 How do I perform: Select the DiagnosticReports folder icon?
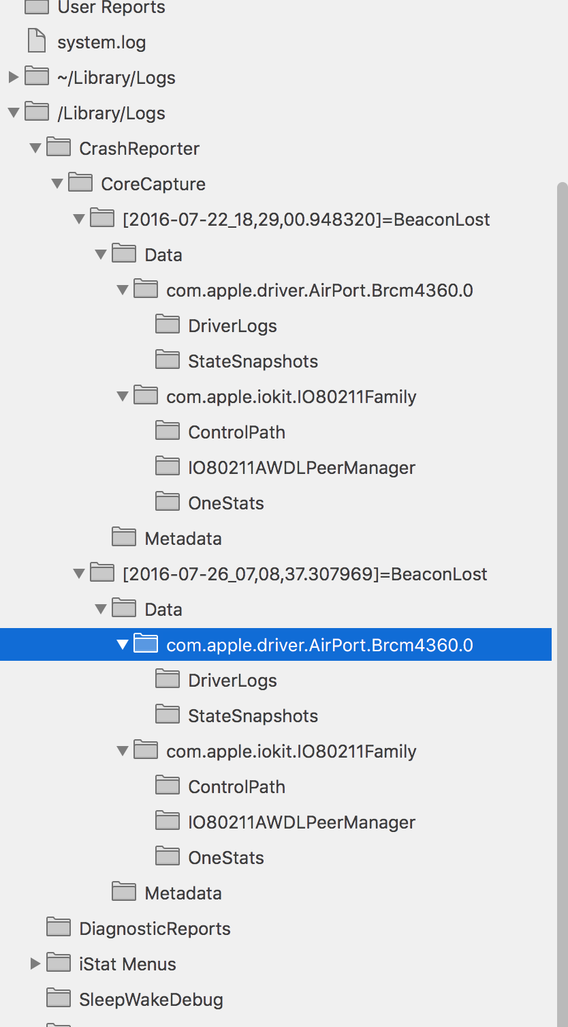pyautogui.click(x=59, y=928)
